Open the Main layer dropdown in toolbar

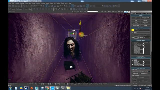tap(115, 6)
